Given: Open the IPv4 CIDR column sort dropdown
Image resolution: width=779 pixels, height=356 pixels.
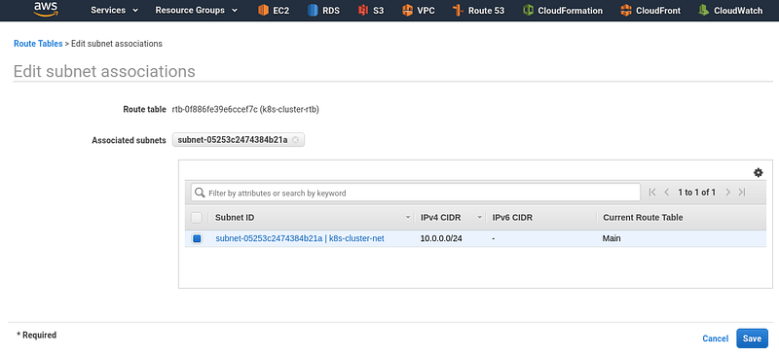Looking at the screenshot, I should pyautogui.click(x=480, y=218).
